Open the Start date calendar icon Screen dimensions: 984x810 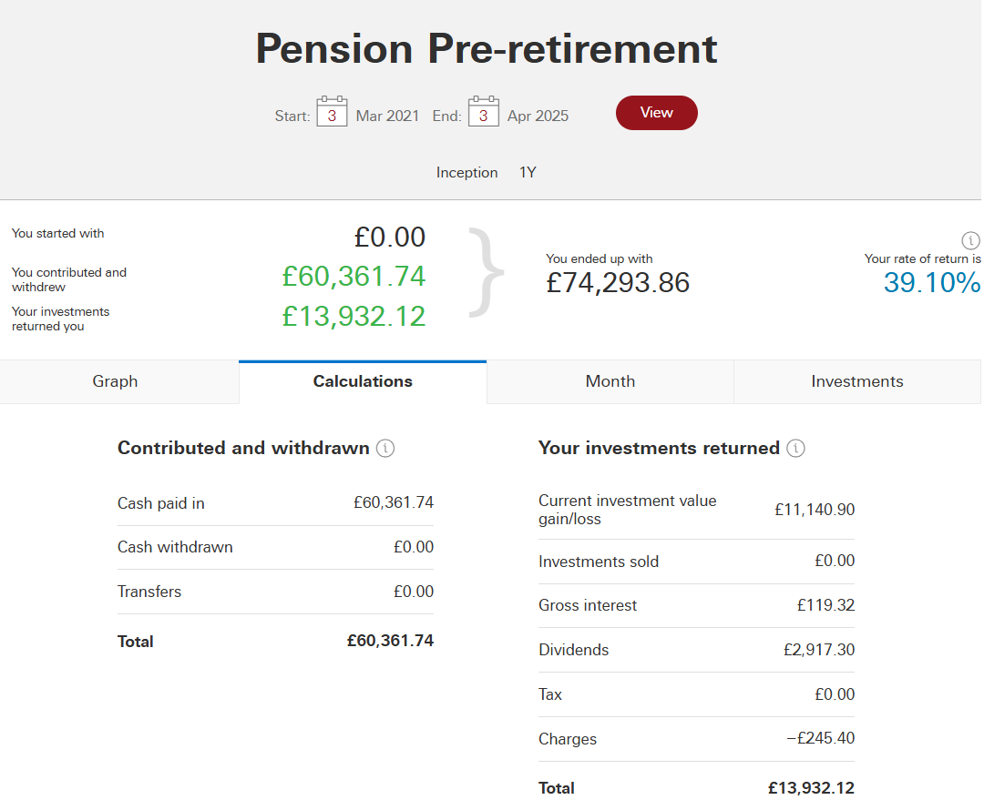pyautogui.click(x=332, y=112)
